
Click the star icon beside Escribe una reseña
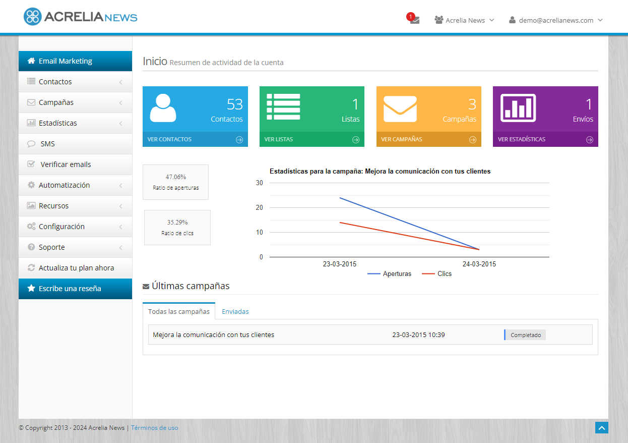[31, 289]
